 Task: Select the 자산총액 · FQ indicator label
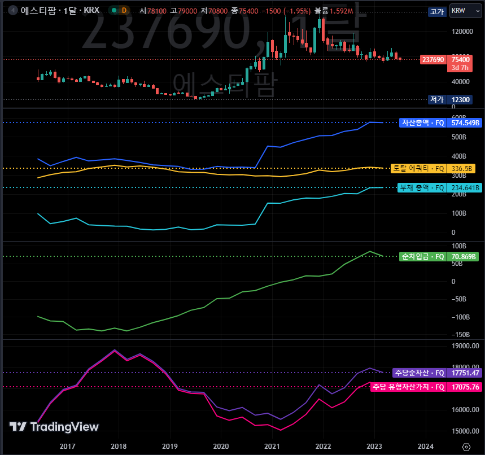click(423, 123)
